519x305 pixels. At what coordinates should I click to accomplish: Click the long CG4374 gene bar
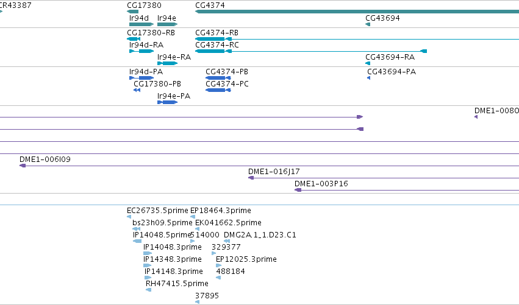point(357,12)
